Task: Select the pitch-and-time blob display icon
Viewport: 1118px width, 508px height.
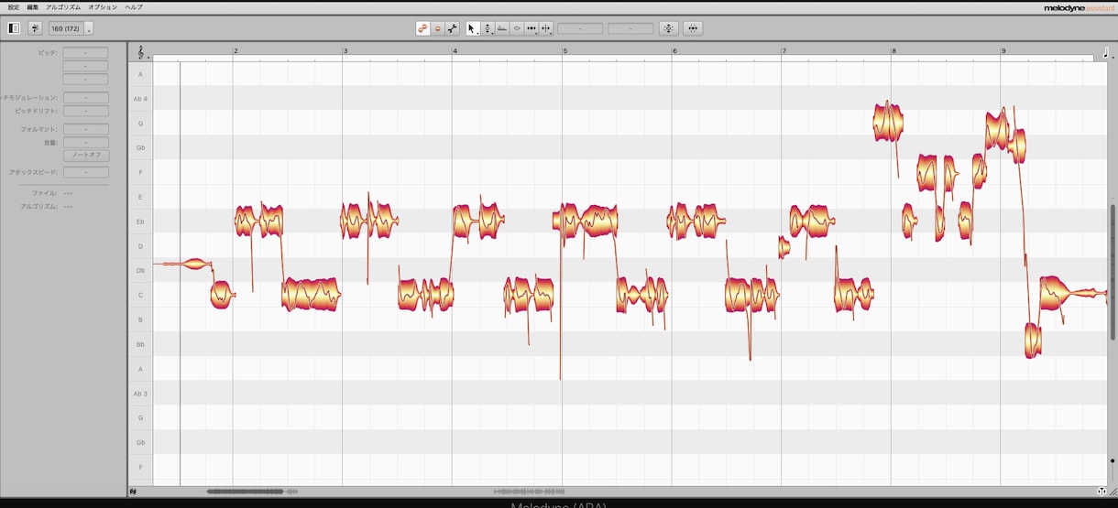Action: (422, 28)
